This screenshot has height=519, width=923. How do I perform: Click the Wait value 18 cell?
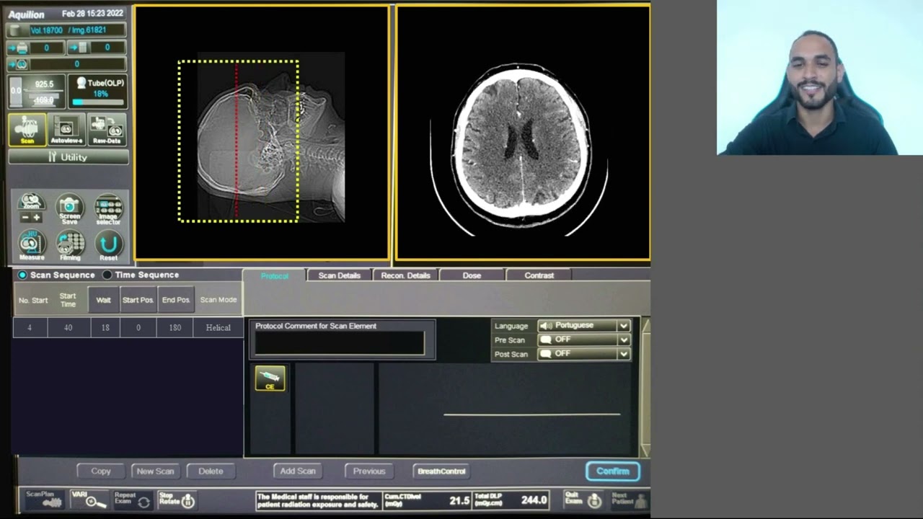coord(105,327)
